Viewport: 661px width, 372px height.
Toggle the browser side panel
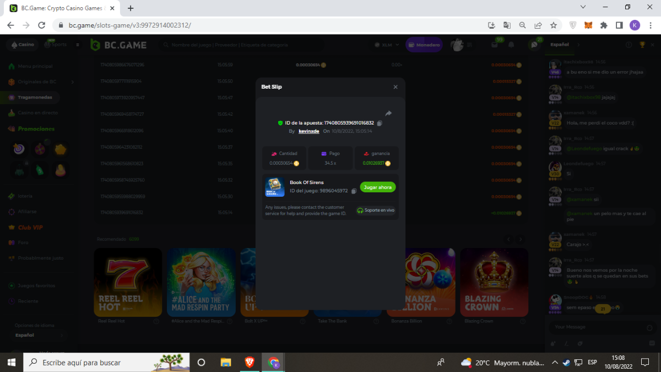[x=619, y=25]
